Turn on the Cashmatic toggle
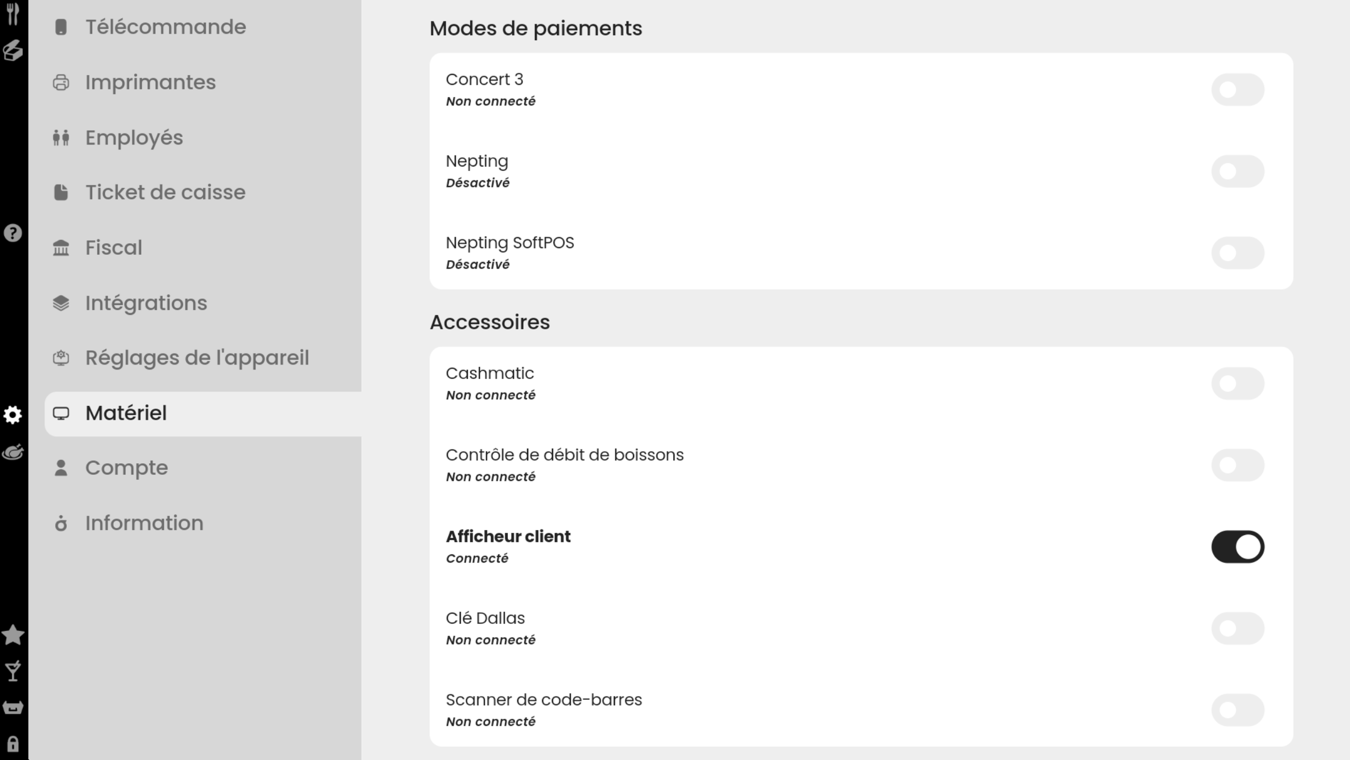Image resolution: width=1350 pixels, height=760 pixels. pyautogui.click(x=1237, y=384)
